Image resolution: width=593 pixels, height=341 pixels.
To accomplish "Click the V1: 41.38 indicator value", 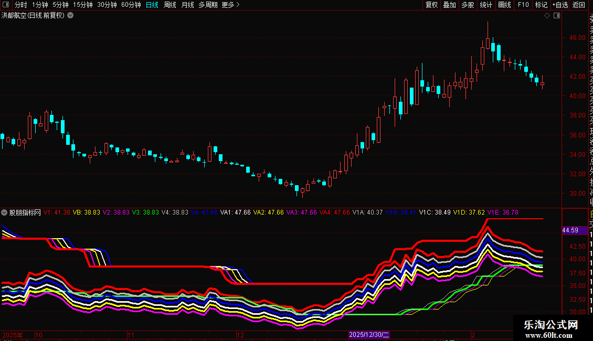I will click(57, 212).
